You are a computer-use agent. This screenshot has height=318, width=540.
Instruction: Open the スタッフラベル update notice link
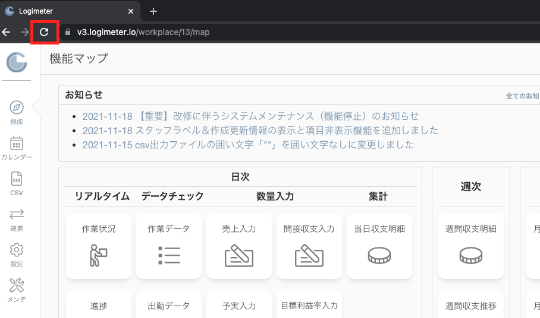tap(260, 131)
